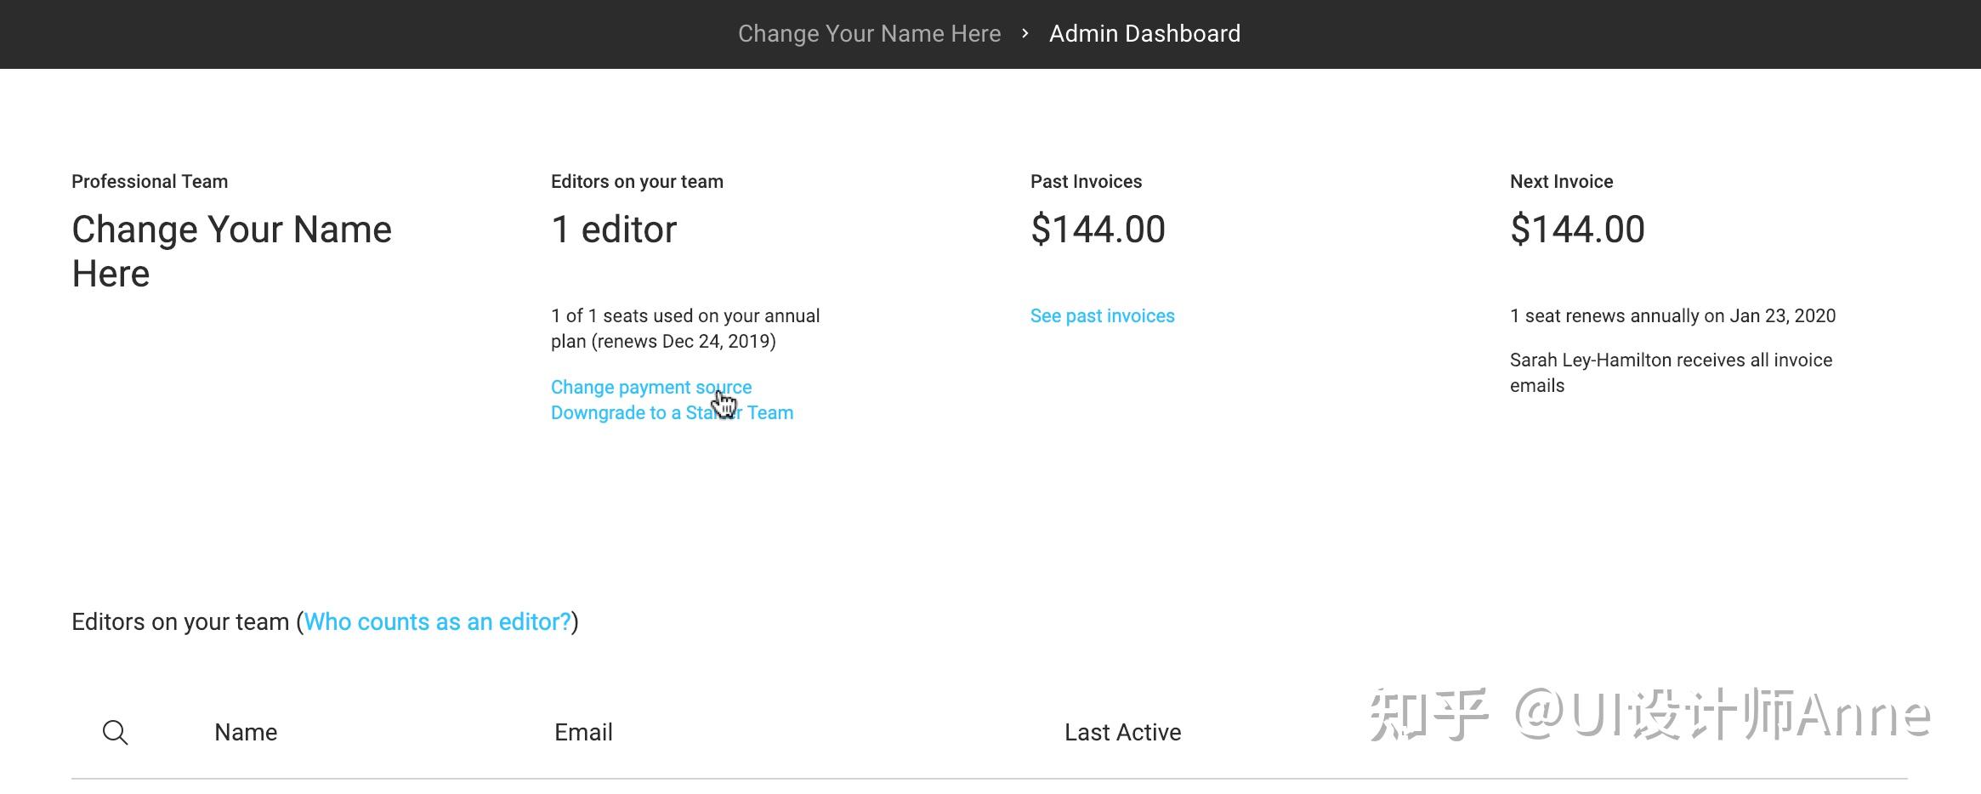Viewport: 1981px width, 794px height.
Task: Open the 'See past invoices' link
Action: click(1102, 315)
